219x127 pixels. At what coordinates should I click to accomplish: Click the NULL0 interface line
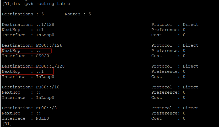[25, 118]
